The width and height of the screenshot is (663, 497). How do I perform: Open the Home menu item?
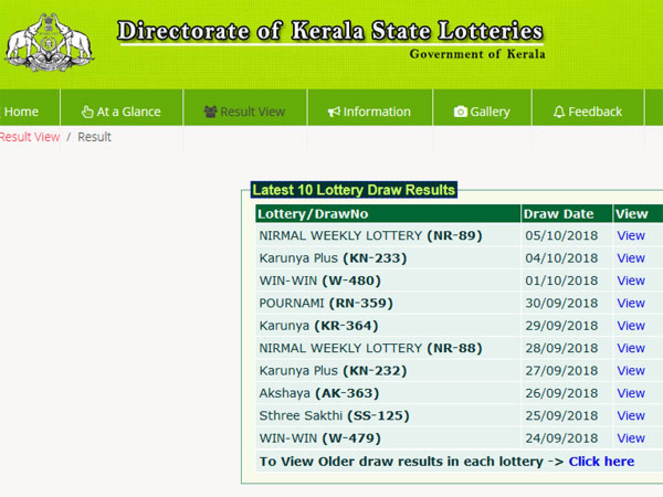click(21, 112)
